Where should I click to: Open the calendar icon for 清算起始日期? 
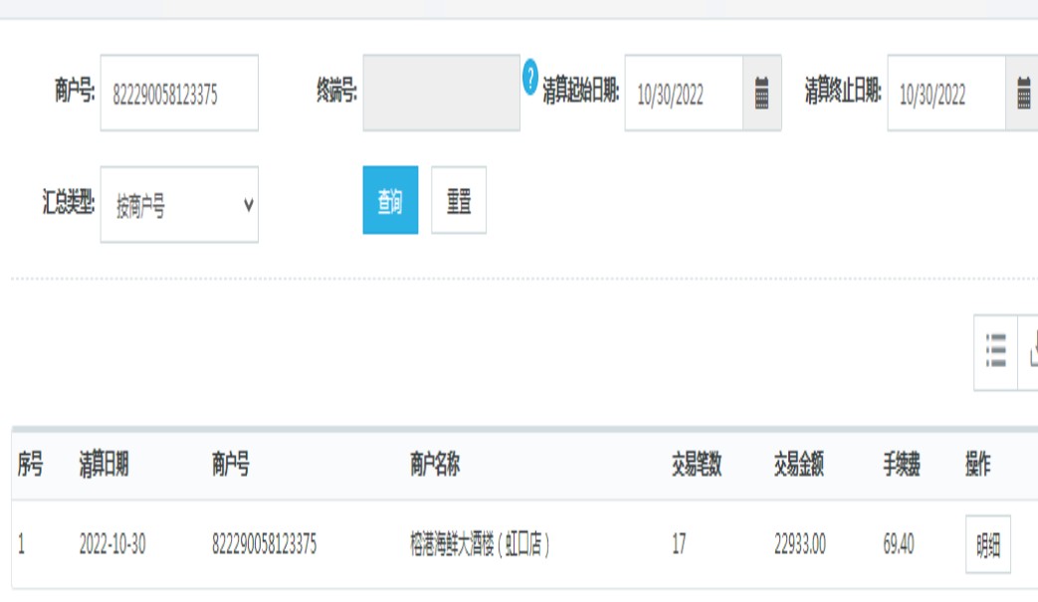tap(761, 94)
